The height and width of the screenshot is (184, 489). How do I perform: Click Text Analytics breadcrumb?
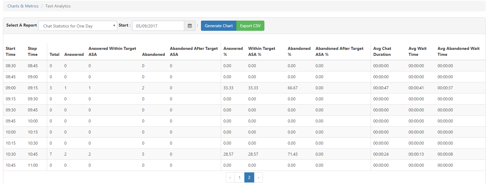point(58,6)
